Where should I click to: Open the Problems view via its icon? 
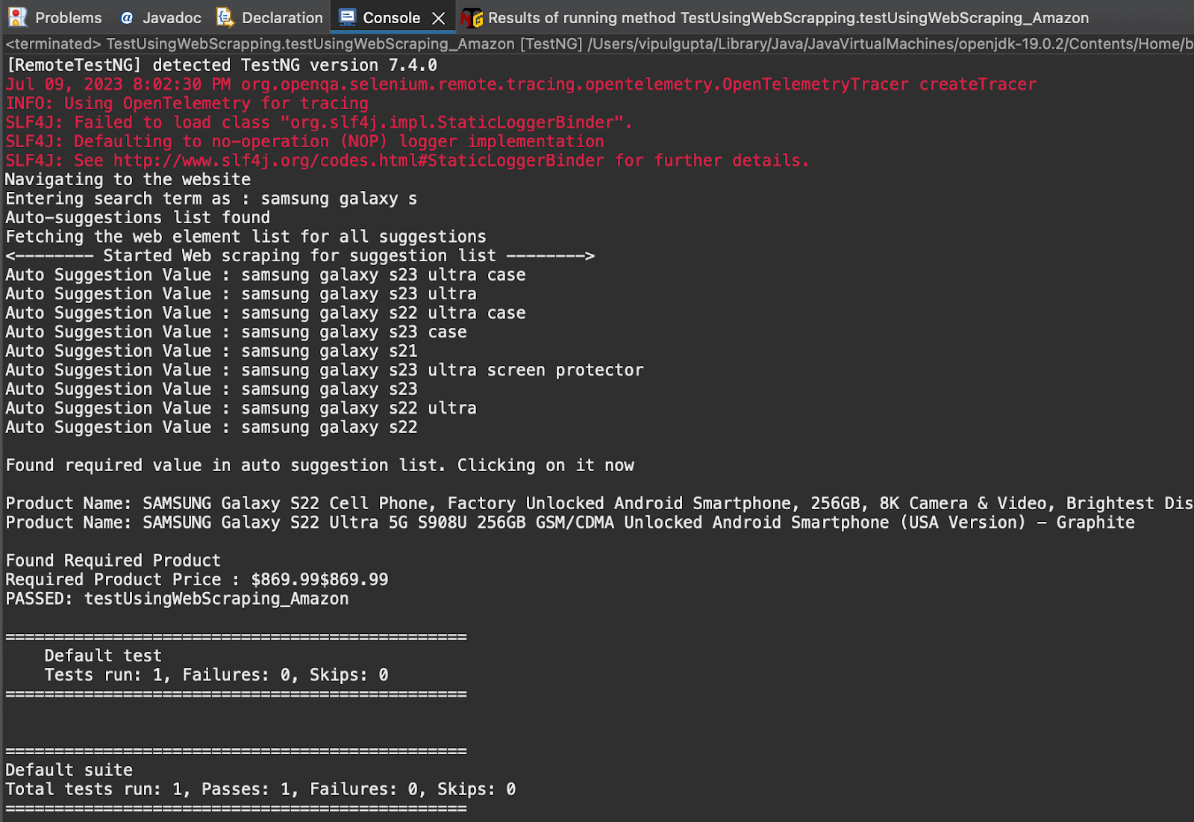pos(18,17)
